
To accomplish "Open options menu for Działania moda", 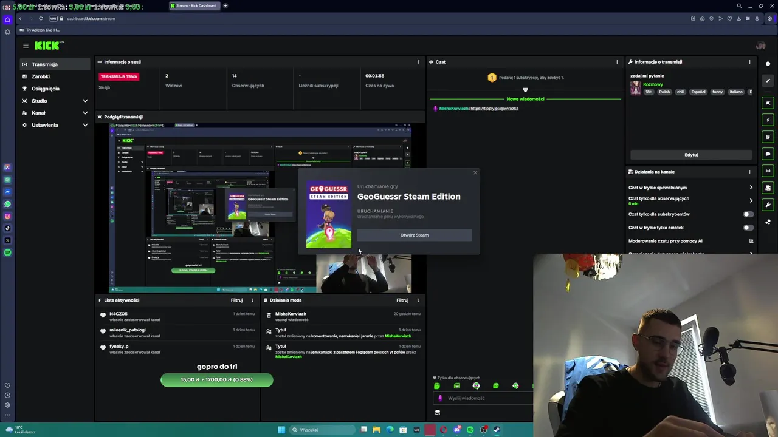I will coord(418,300).
